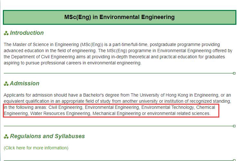Select the Admission section heading
This screenshot has height=161, width=237.
(x=24, y=83)
